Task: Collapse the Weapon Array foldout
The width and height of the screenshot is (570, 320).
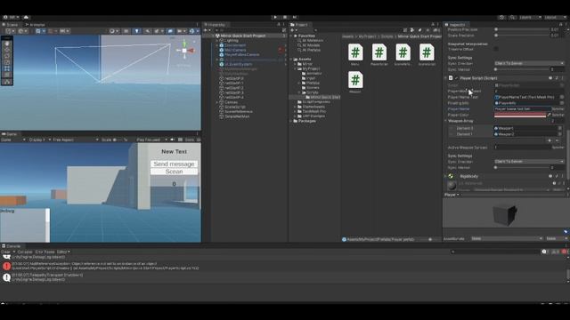Action: click(x=446, y=121)
